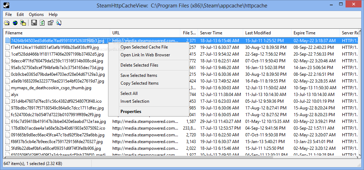The height and width of the screenshot is (170, 364).
Task: Sort by Filename column header
Action: tap(57, 33)
